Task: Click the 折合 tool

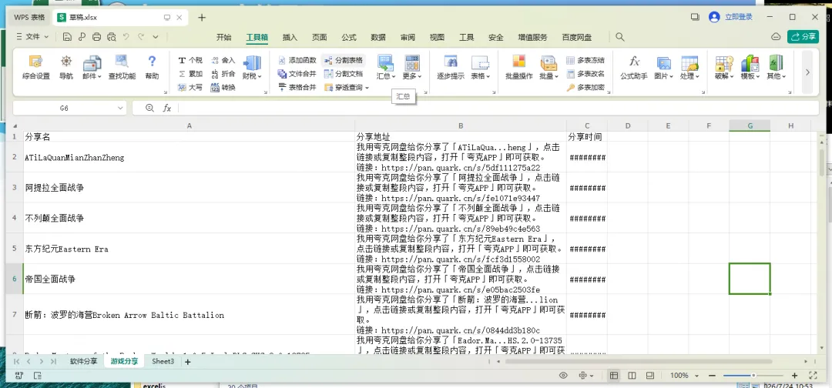Action: [x=223, y=74]
